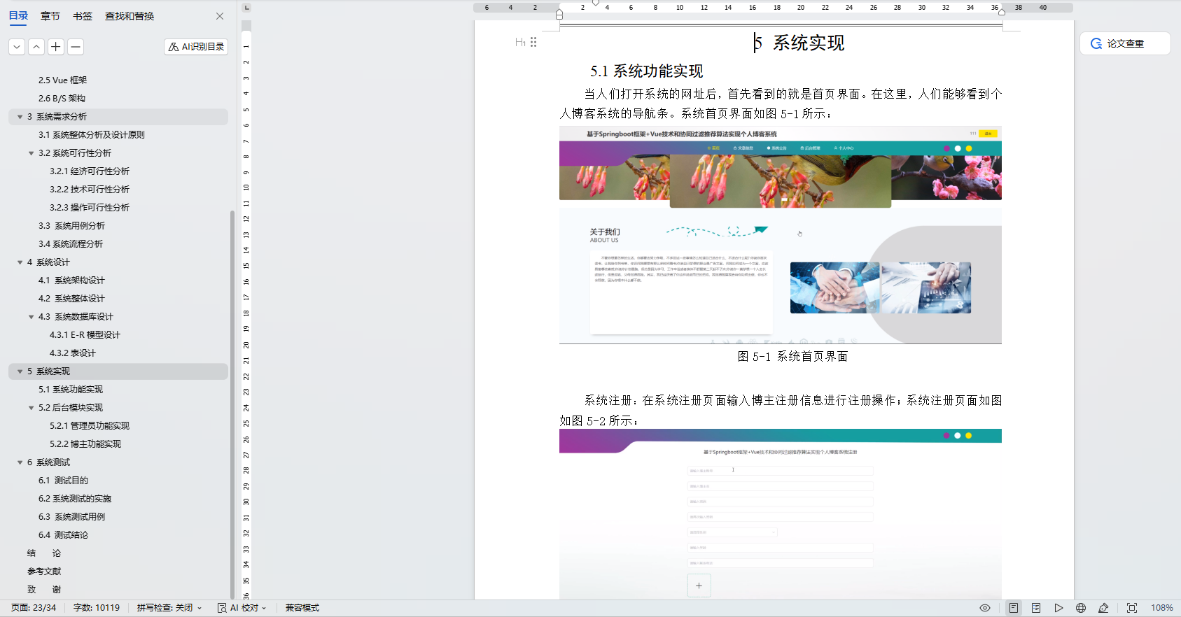Click the drag handle dots beside heading
This screenshot has width=1181, height=617.
(x=533, y=42)
